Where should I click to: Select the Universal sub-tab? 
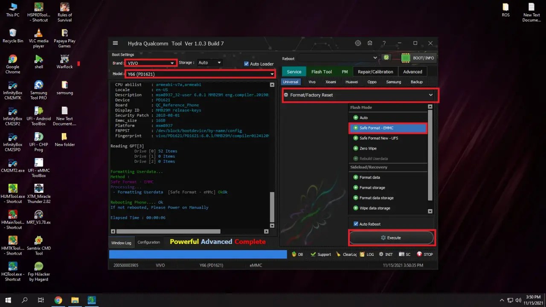point(290,82)
